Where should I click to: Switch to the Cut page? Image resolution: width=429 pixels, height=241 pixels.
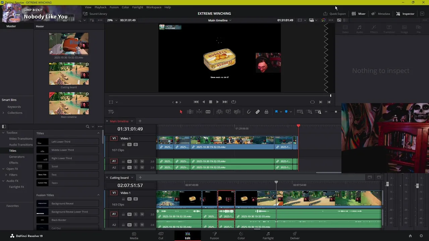pos(161,236)
